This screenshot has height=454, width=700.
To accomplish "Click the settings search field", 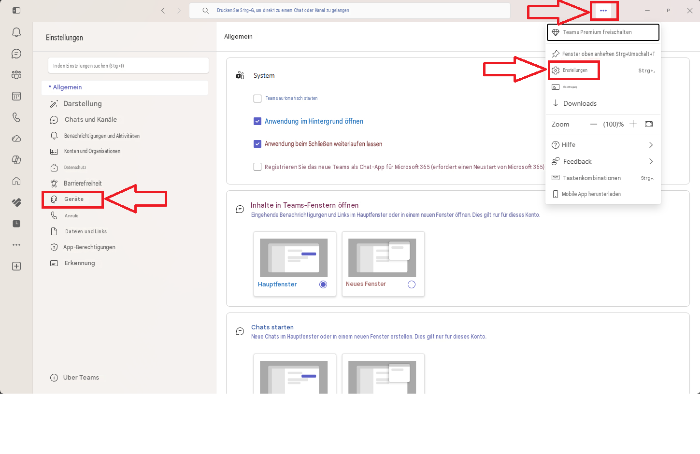I will (129, 66).
